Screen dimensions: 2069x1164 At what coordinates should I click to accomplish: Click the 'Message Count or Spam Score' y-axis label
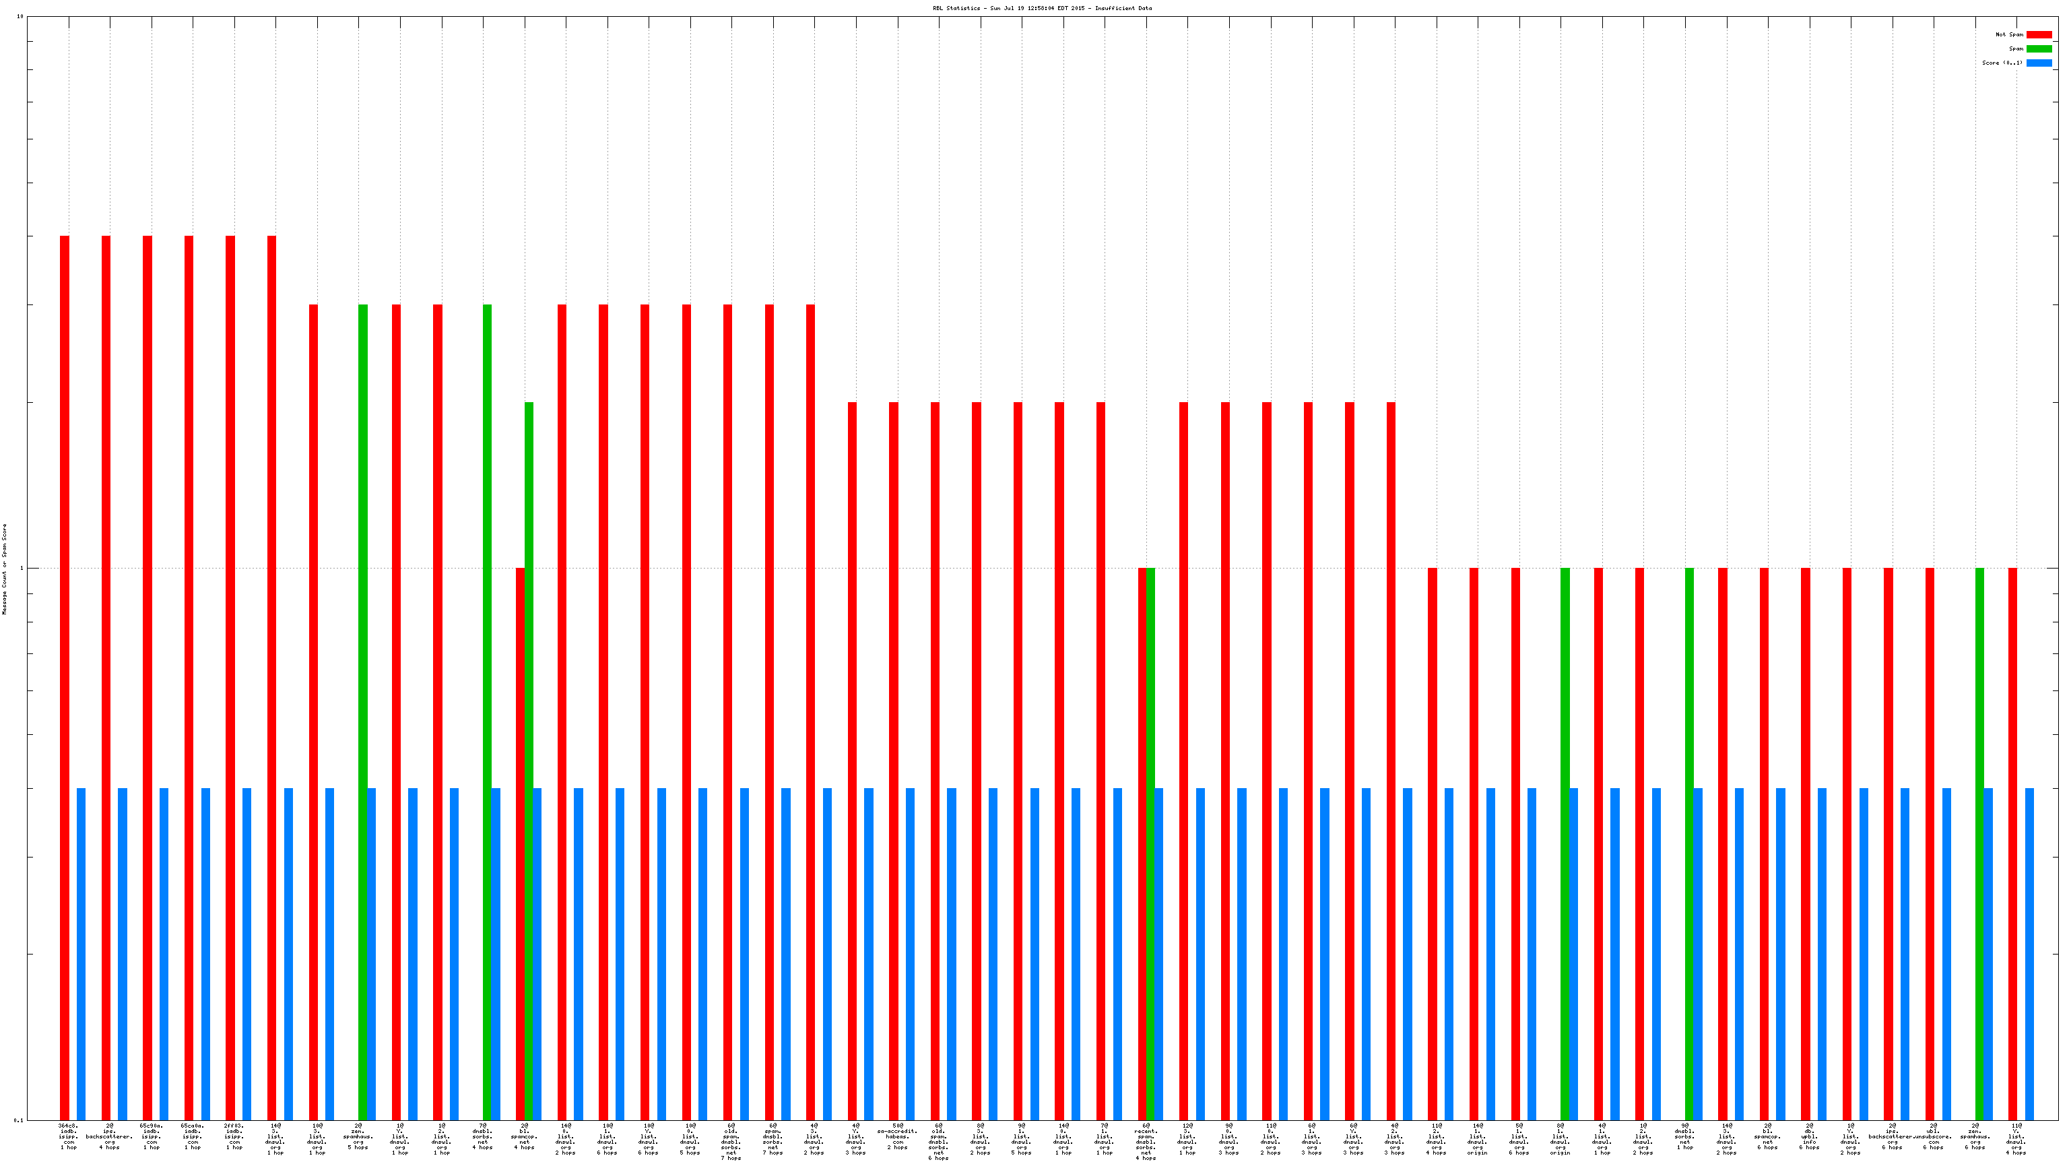tap(4, 569)
